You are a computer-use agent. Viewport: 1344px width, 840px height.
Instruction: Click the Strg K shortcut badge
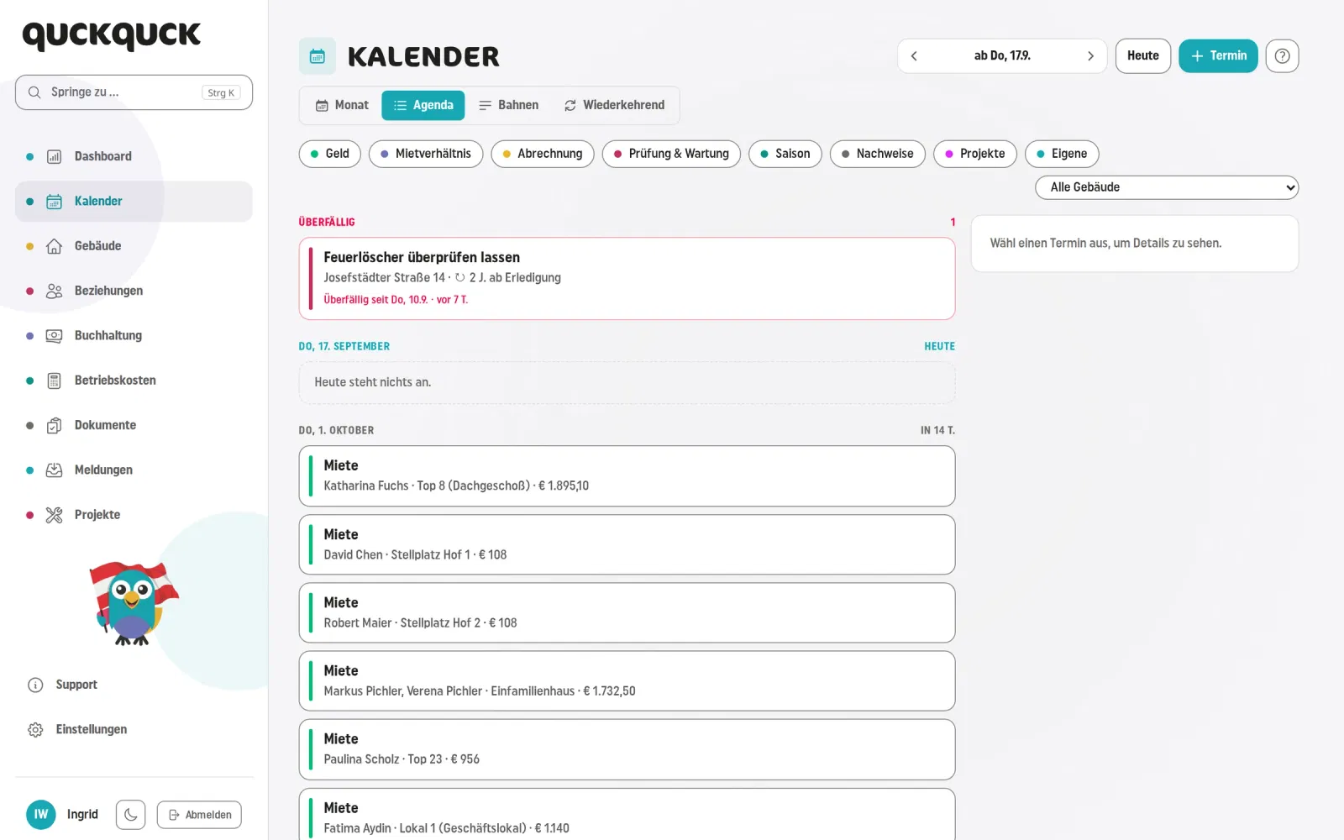click(221, 93)
